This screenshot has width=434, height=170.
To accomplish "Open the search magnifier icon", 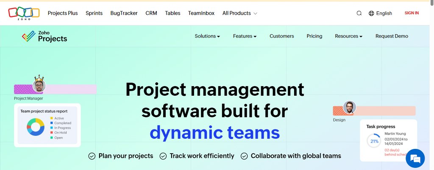I will click(x=359, y=13).
